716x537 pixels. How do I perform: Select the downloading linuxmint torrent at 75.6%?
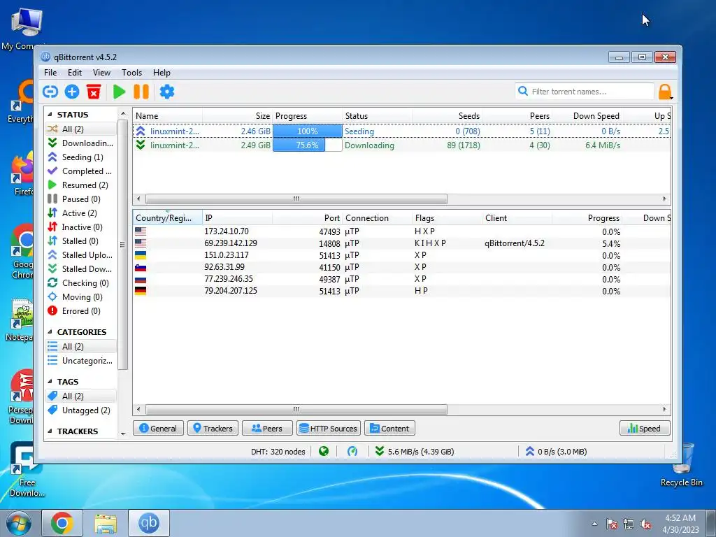coord(402,145)
